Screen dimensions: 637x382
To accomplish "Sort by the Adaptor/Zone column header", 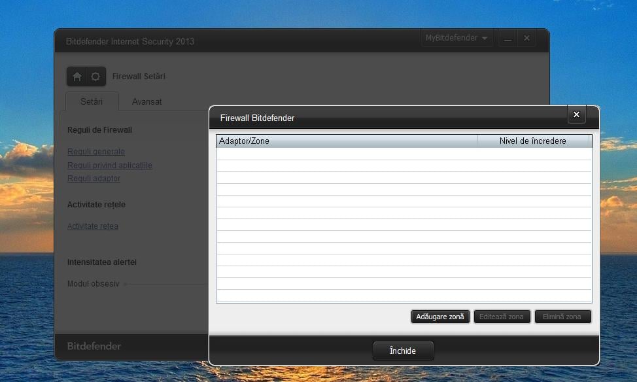I will click(x=347, y=141).
